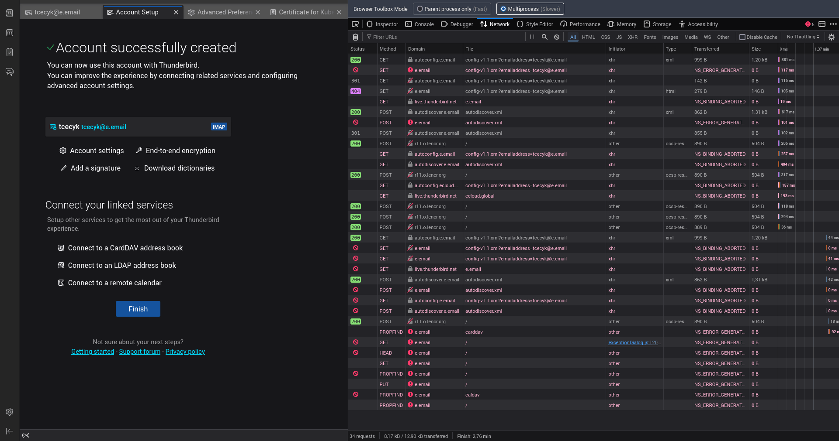Open network settings gear icon
Screen dimensions: 839x441
tap(832, 37)
